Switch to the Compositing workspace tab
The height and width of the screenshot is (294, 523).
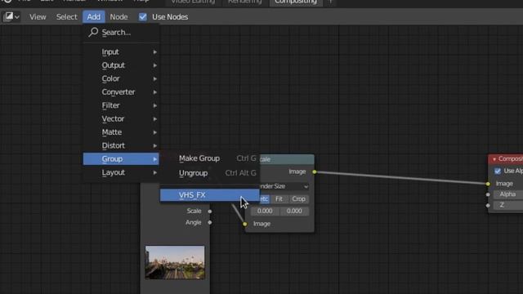[x=296, y=2]
